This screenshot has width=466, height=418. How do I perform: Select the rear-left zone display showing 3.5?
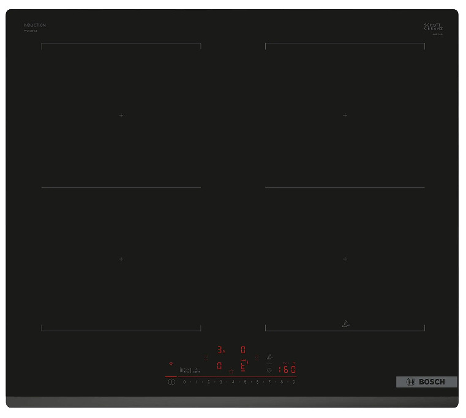point(221,350)
